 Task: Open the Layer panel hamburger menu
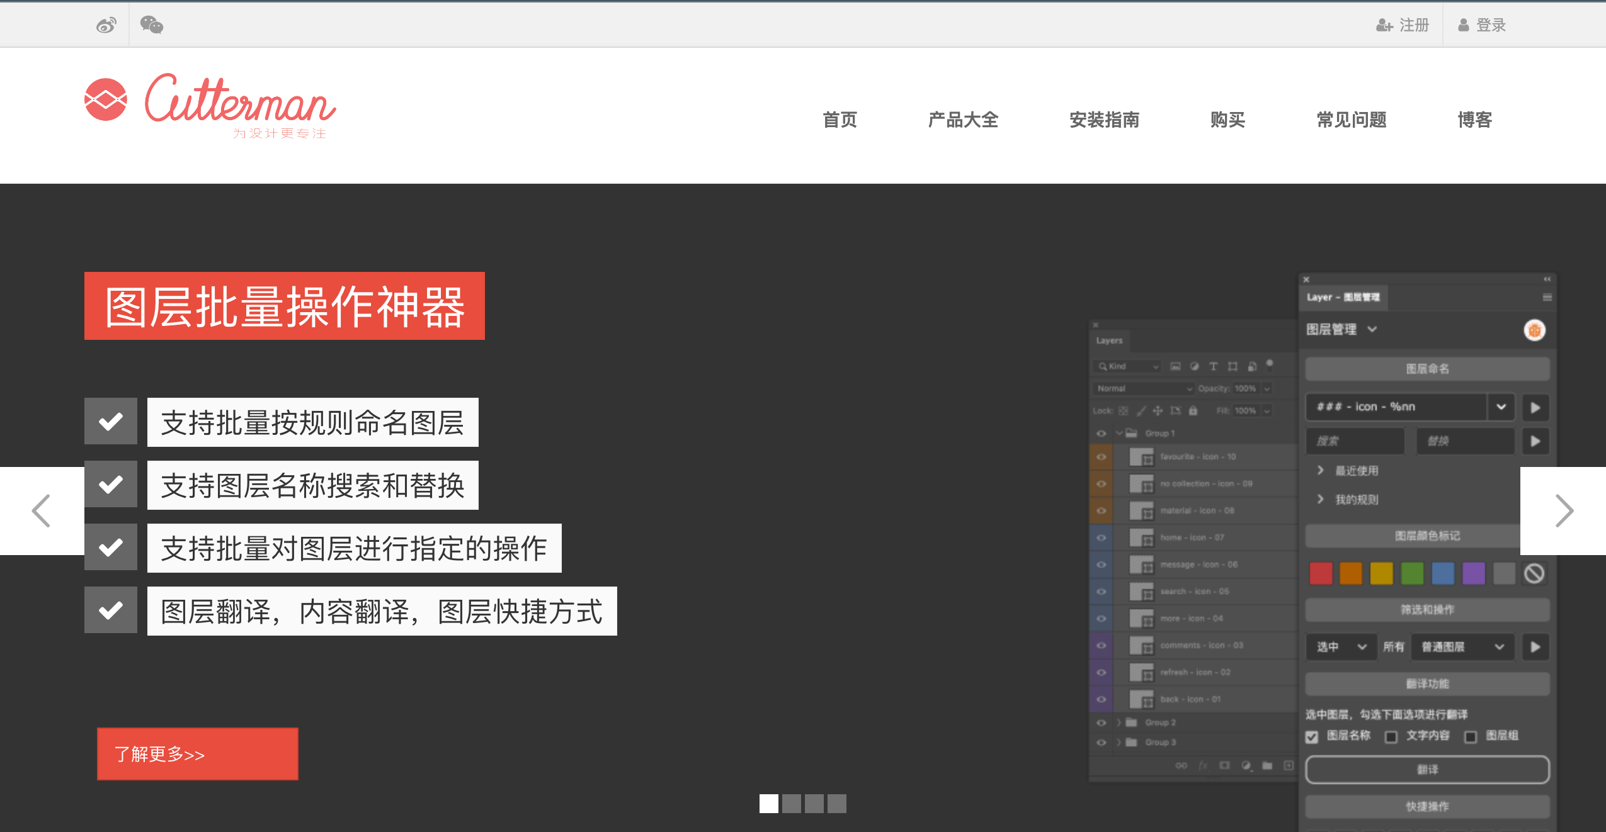coord(1547,297)
